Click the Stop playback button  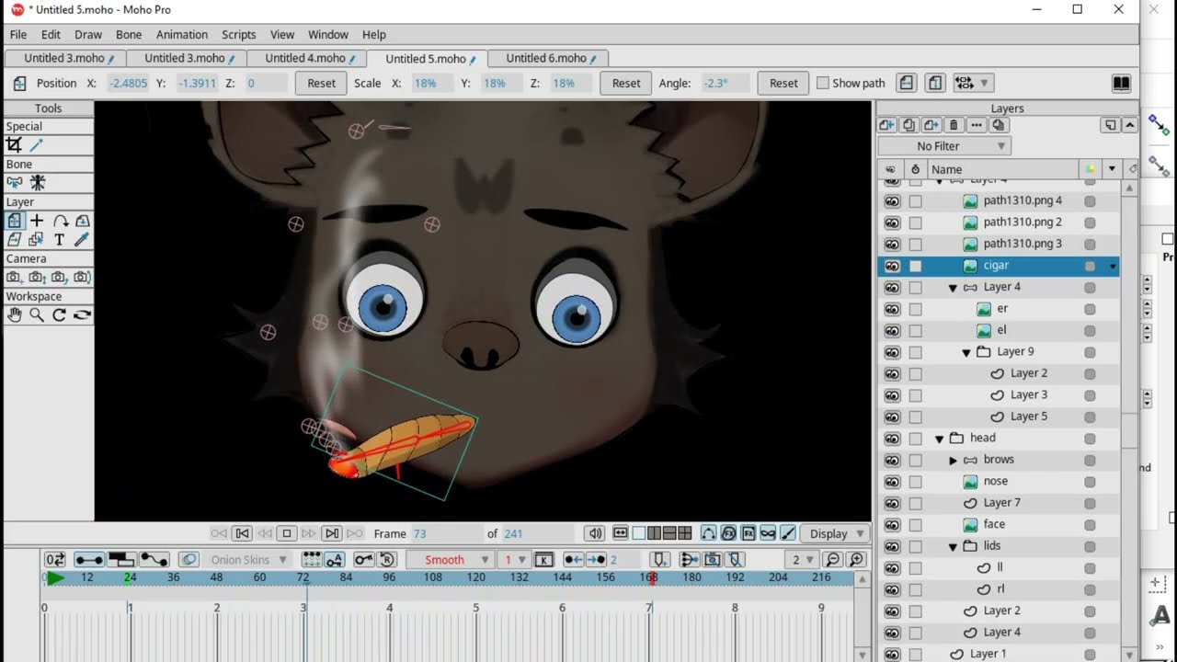(287, 533)
